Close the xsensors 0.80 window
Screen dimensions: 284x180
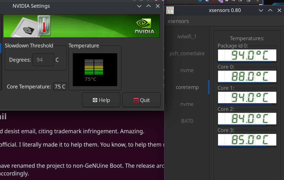[x=279, y=10]
